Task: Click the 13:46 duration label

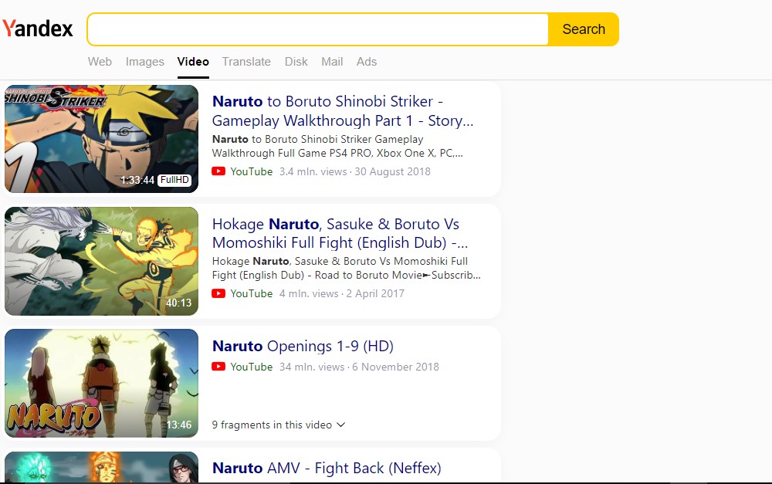Action: [x=179, y=423]
